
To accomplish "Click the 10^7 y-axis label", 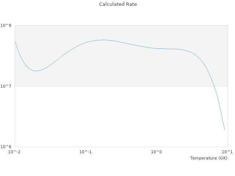I will 8,86.
